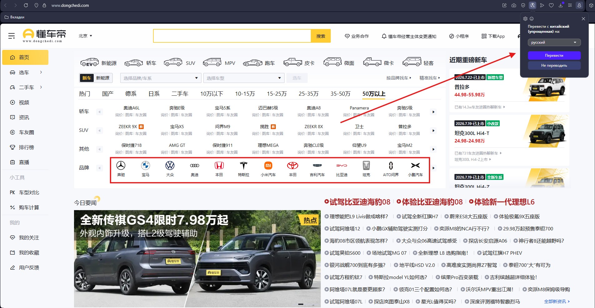Switch to the 热门 tab
This screenshot has width=595, height=308.
click(84, 94)
